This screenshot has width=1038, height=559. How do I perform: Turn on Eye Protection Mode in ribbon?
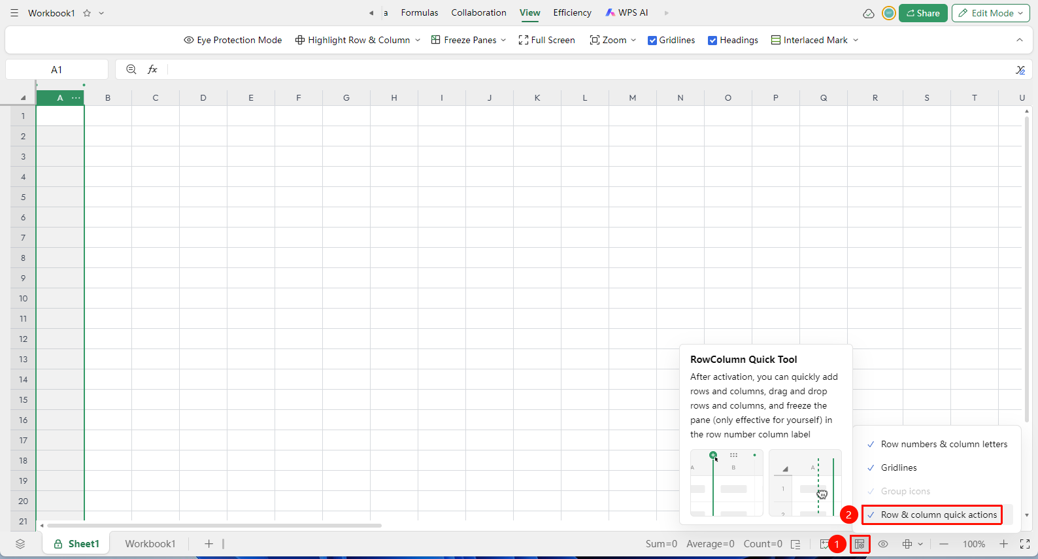coord(233,40)
